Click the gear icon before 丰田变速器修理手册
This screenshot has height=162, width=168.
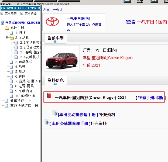coord(46,122)
